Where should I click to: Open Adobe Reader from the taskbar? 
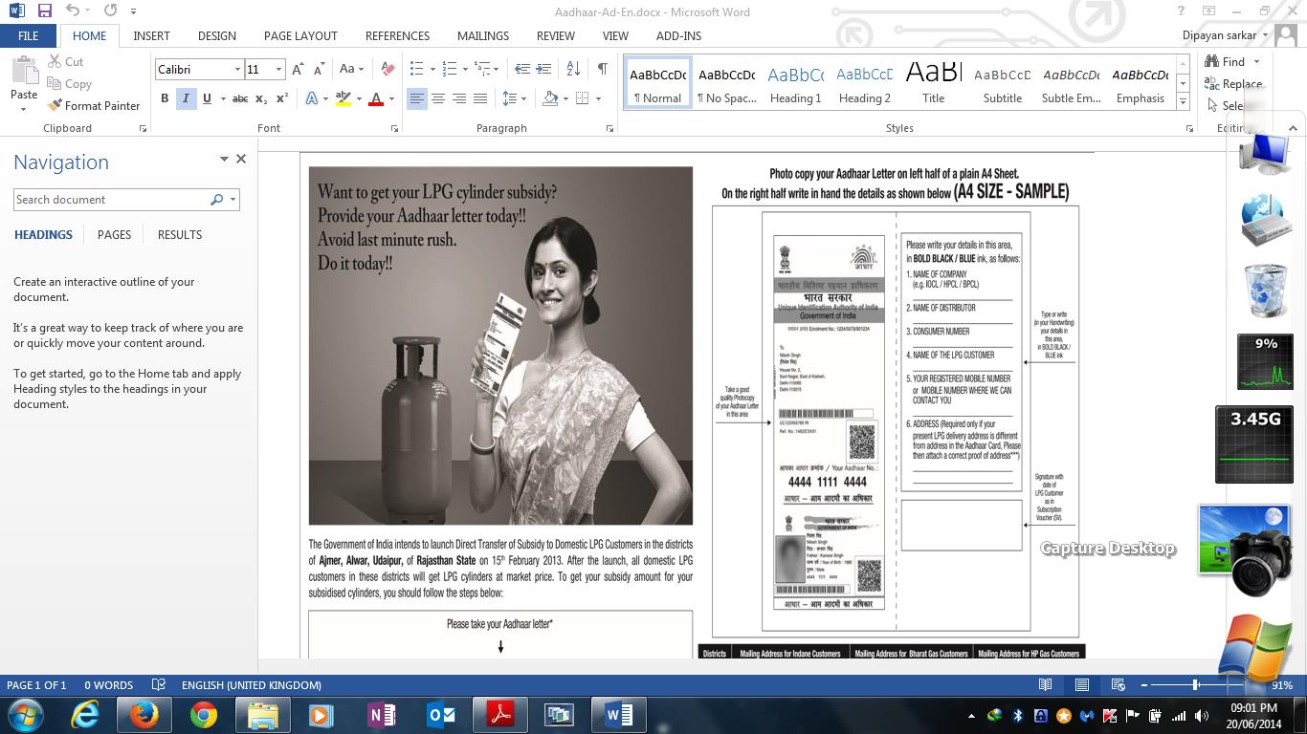tap(499, 715)
